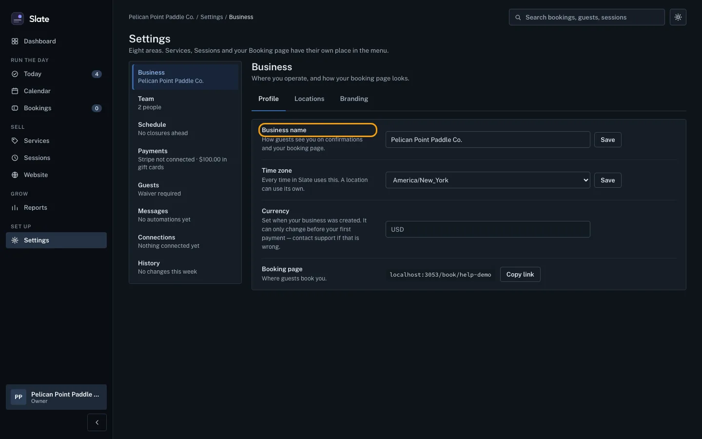Screen dimensions: 702x439
Task: Open Messages settings section
Action: [x=185, y=215]
